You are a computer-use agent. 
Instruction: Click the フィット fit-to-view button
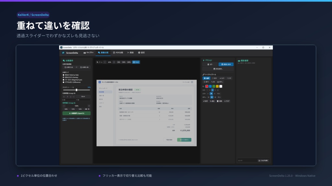point(136,62)
